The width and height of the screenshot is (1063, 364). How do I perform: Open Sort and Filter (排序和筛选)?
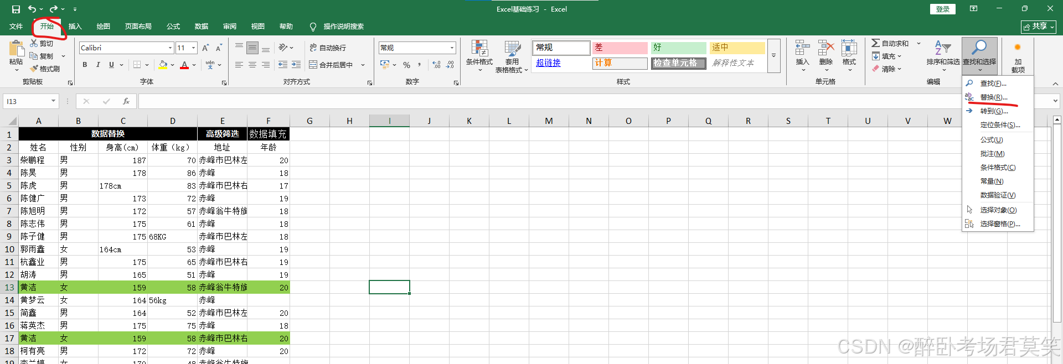(943, 55)
